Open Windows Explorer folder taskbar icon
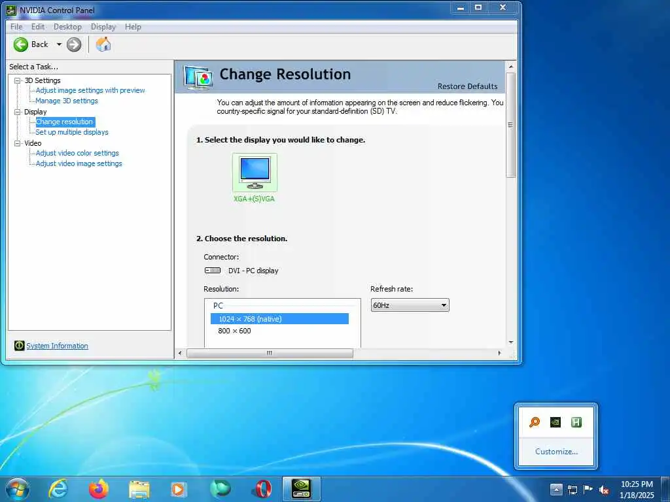The image size is (670, 502). coord(139,490)
